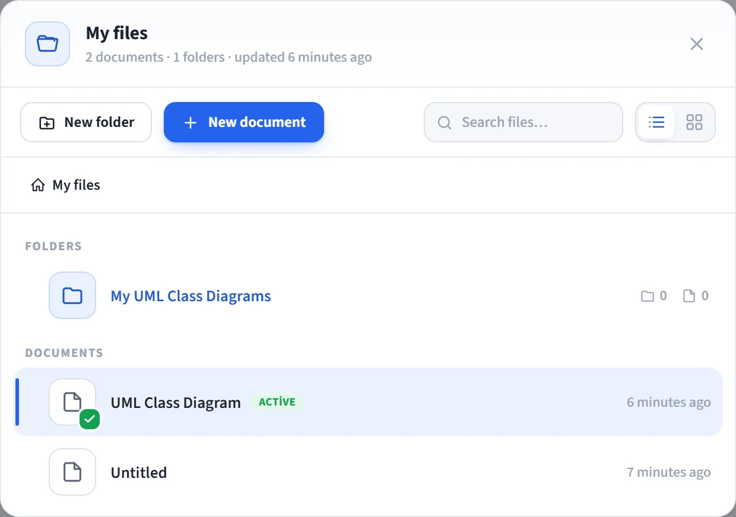
Task: Close the My files dialog
Action: [x=697, y=44]
